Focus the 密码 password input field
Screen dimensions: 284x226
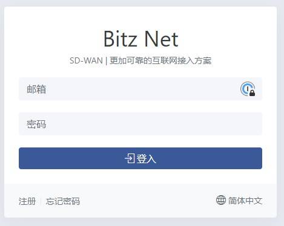[x=140, y=124]
